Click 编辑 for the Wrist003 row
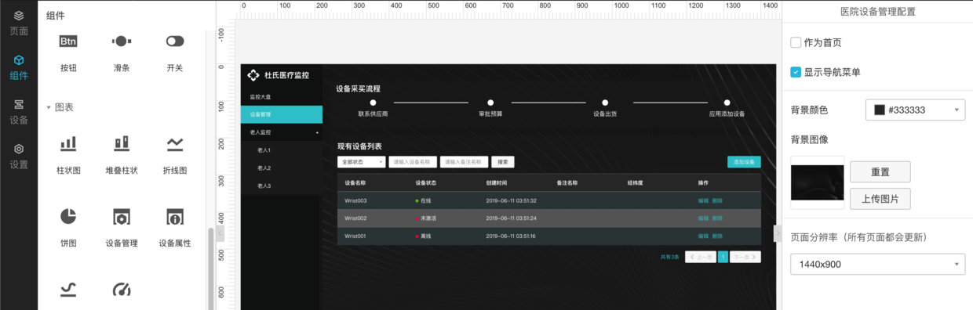 pos(703,201)
